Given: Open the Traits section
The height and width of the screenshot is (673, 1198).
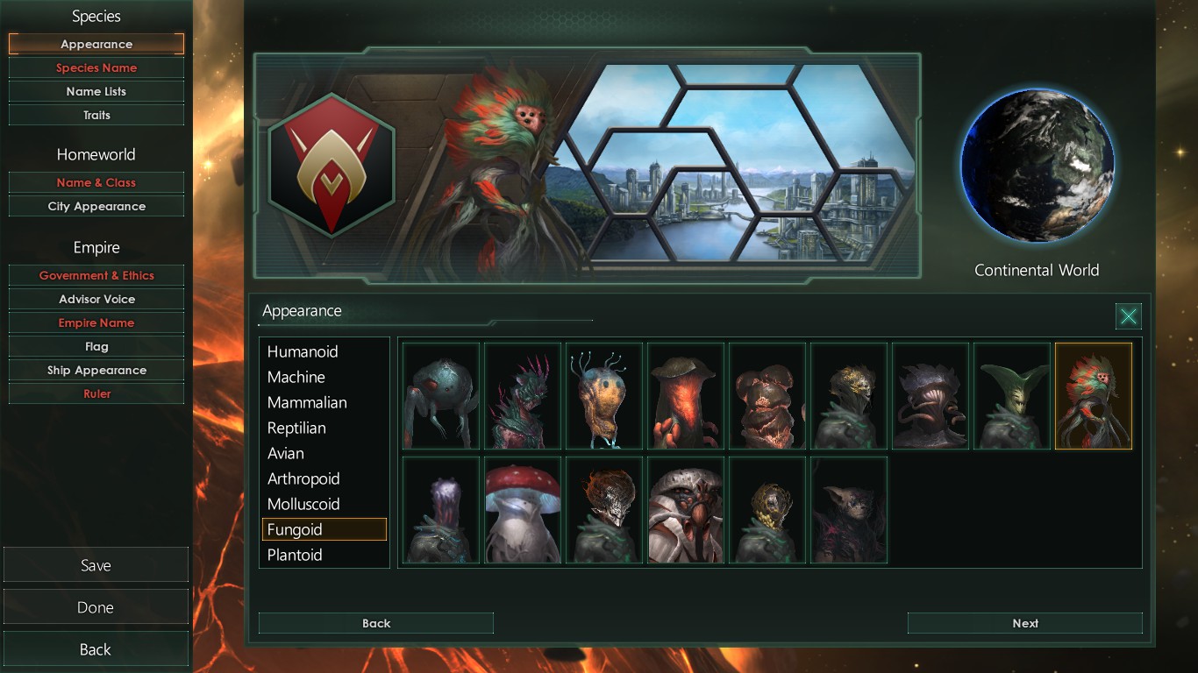Looking at the screenshot, I should coord(96,115).
